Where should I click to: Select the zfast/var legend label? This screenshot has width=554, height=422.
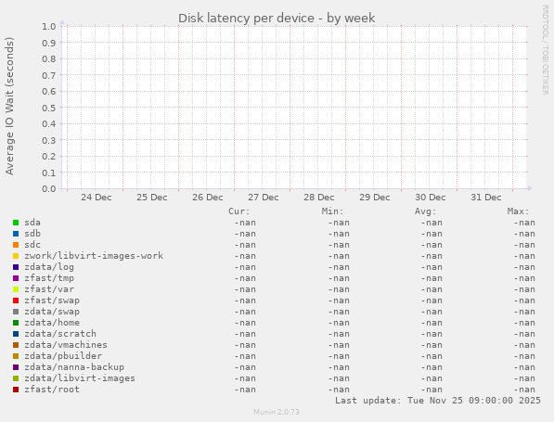49,289
